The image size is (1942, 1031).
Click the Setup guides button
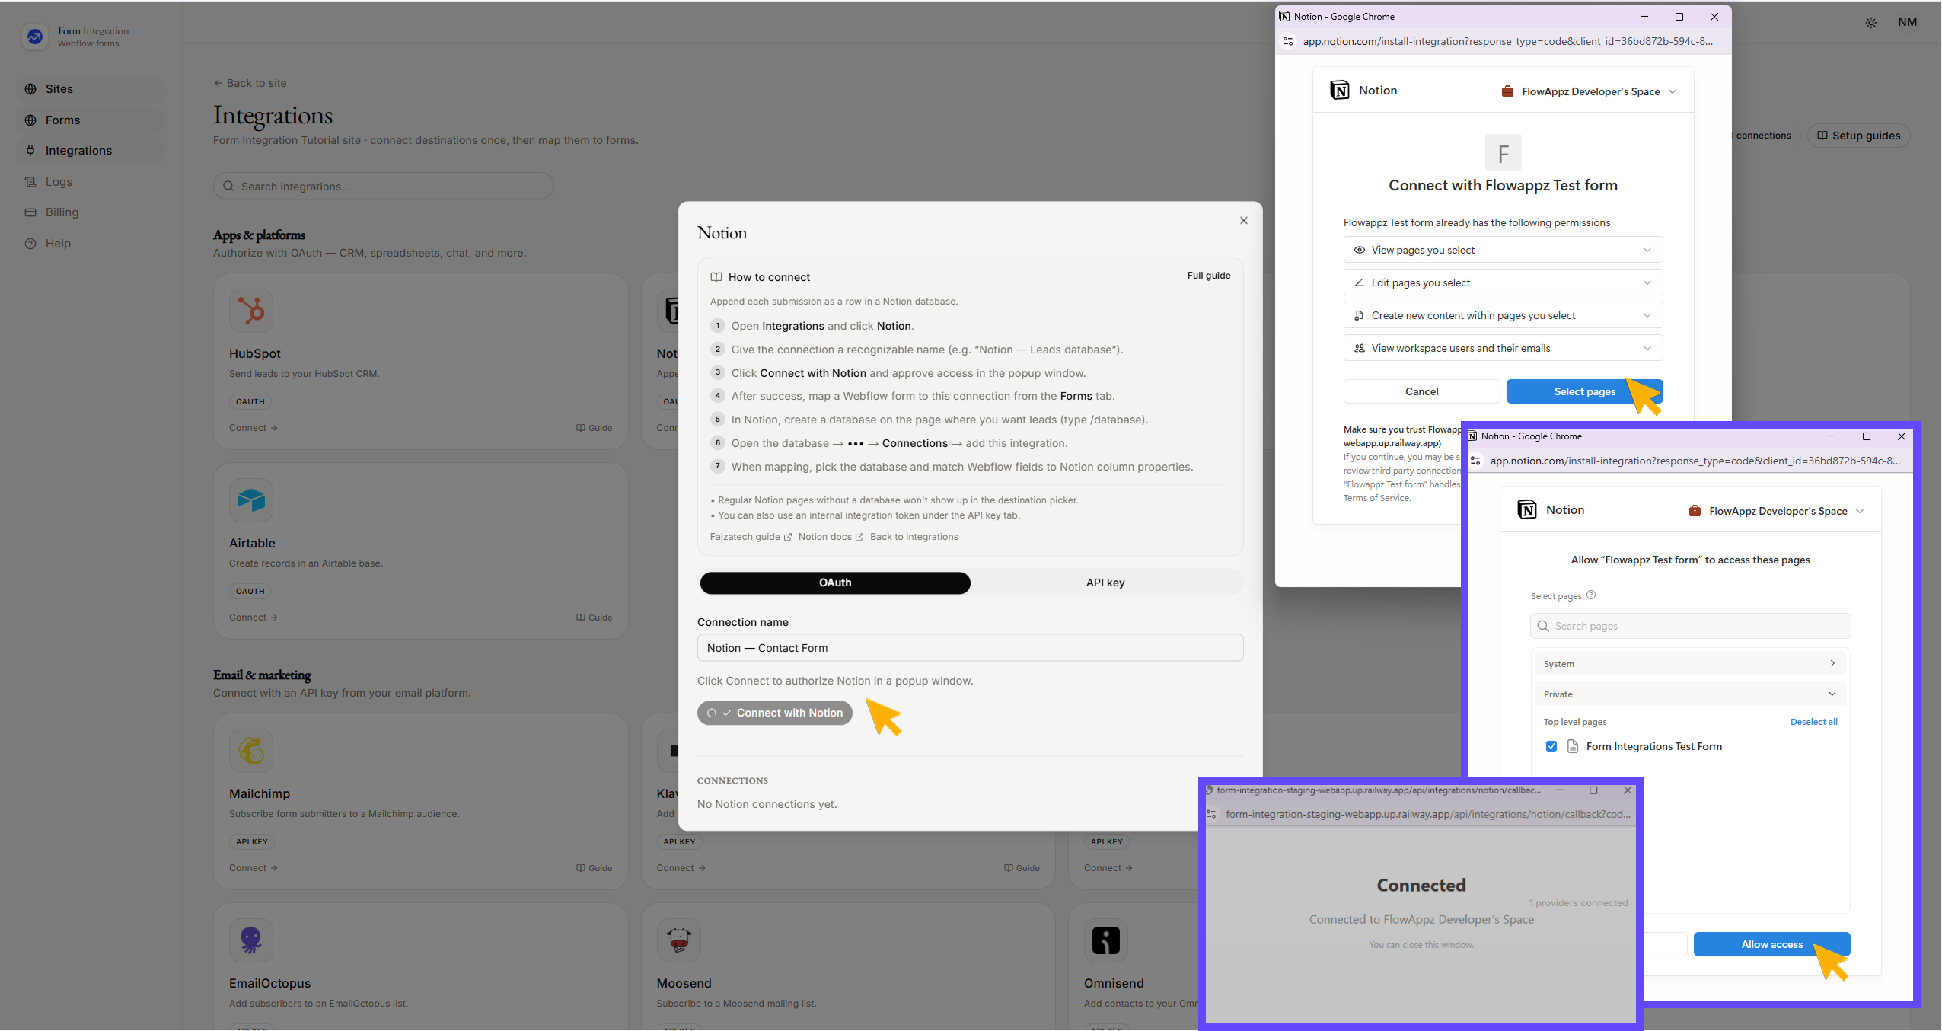point(1858,136)
